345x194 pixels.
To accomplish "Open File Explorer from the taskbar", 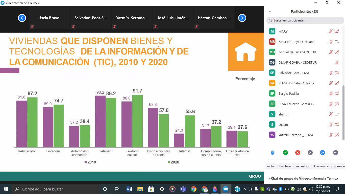I will (x=140, y=189).
